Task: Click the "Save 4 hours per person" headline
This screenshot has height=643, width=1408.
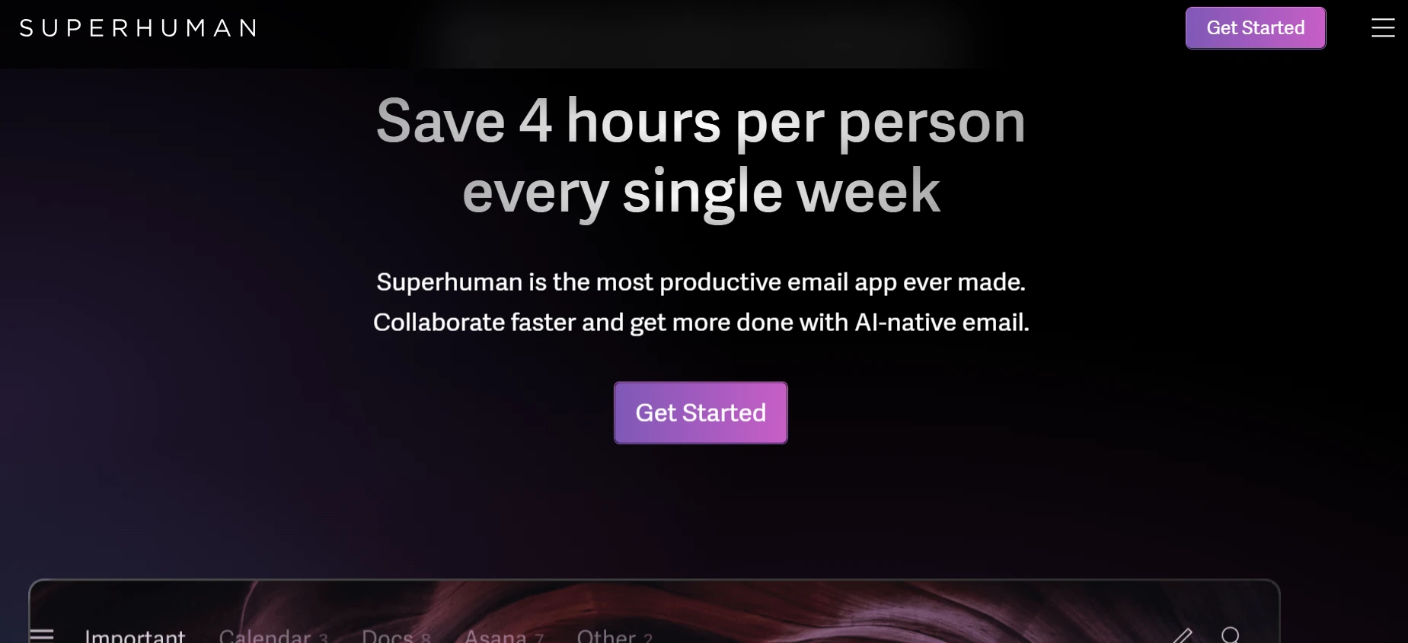Action: coord(701,122)
